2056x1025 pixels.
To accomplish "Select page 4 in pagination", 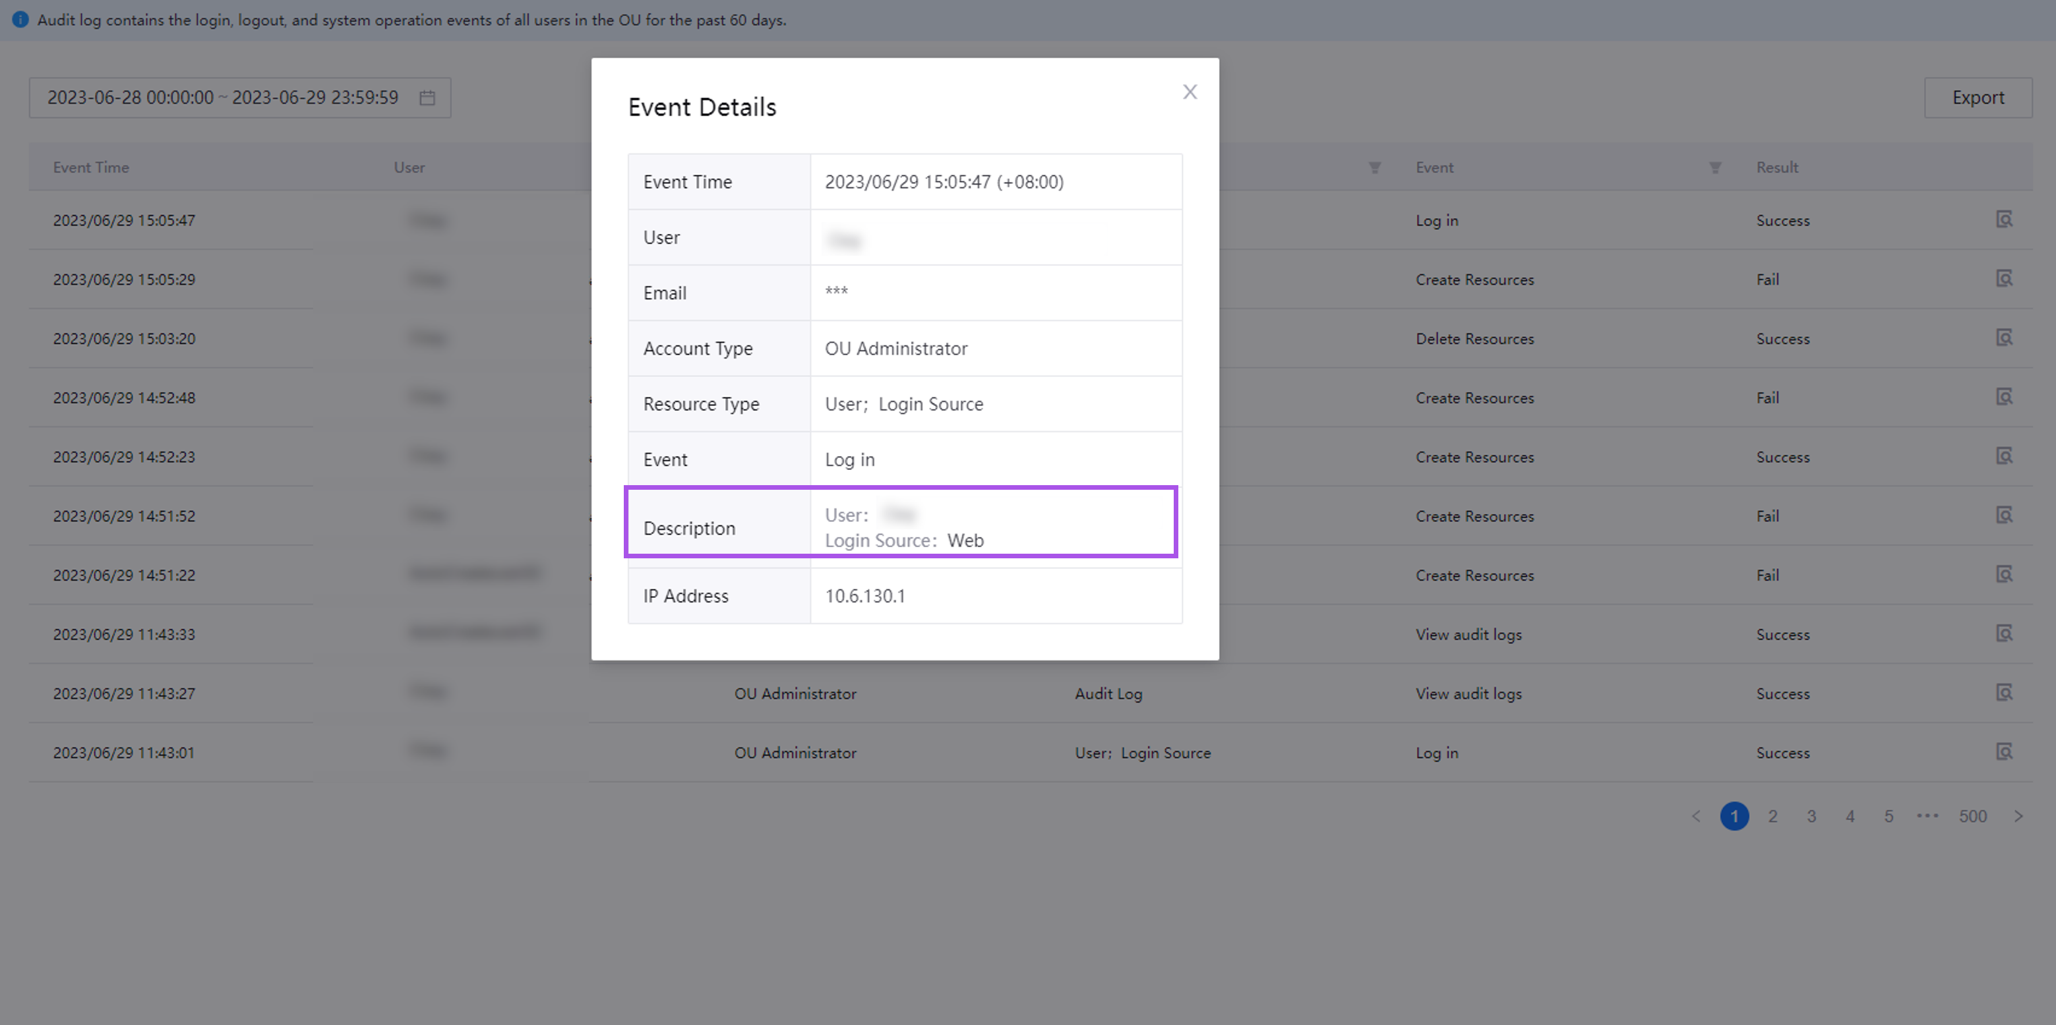I will [1850, 816].
